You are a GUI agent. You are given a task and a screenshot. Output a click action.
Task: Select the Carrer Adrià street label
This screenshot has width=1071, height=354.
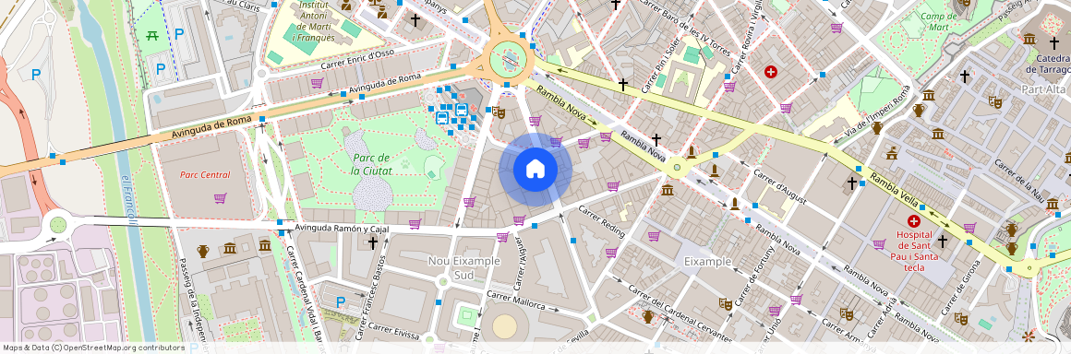(883, 318)
